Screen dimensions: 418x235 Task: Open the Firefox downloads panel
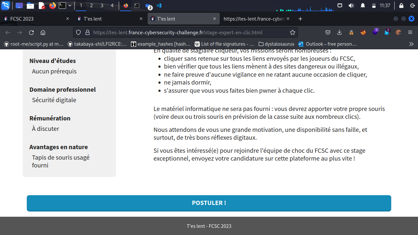(340, 32)
